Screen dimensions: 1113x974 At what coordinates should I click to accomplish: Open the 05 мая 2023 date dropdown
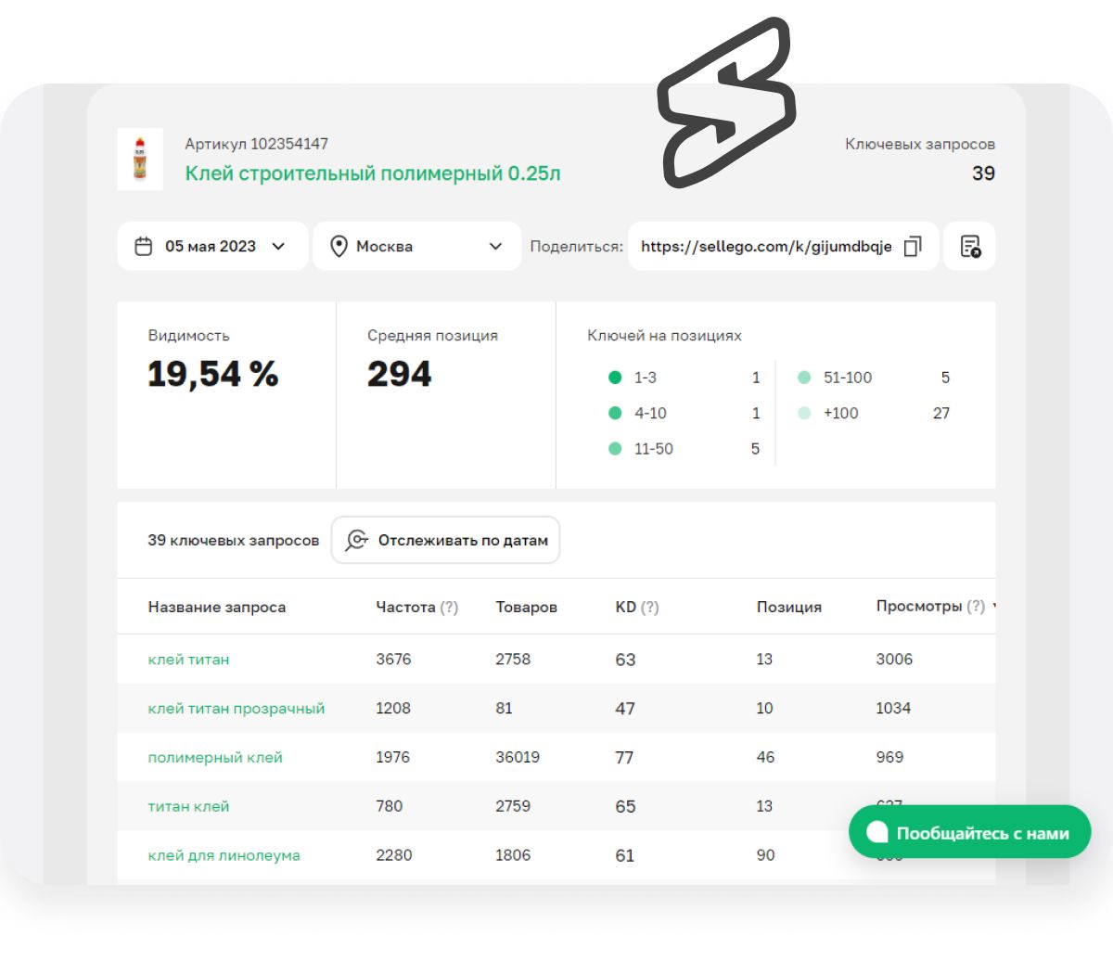pos(212,247)
